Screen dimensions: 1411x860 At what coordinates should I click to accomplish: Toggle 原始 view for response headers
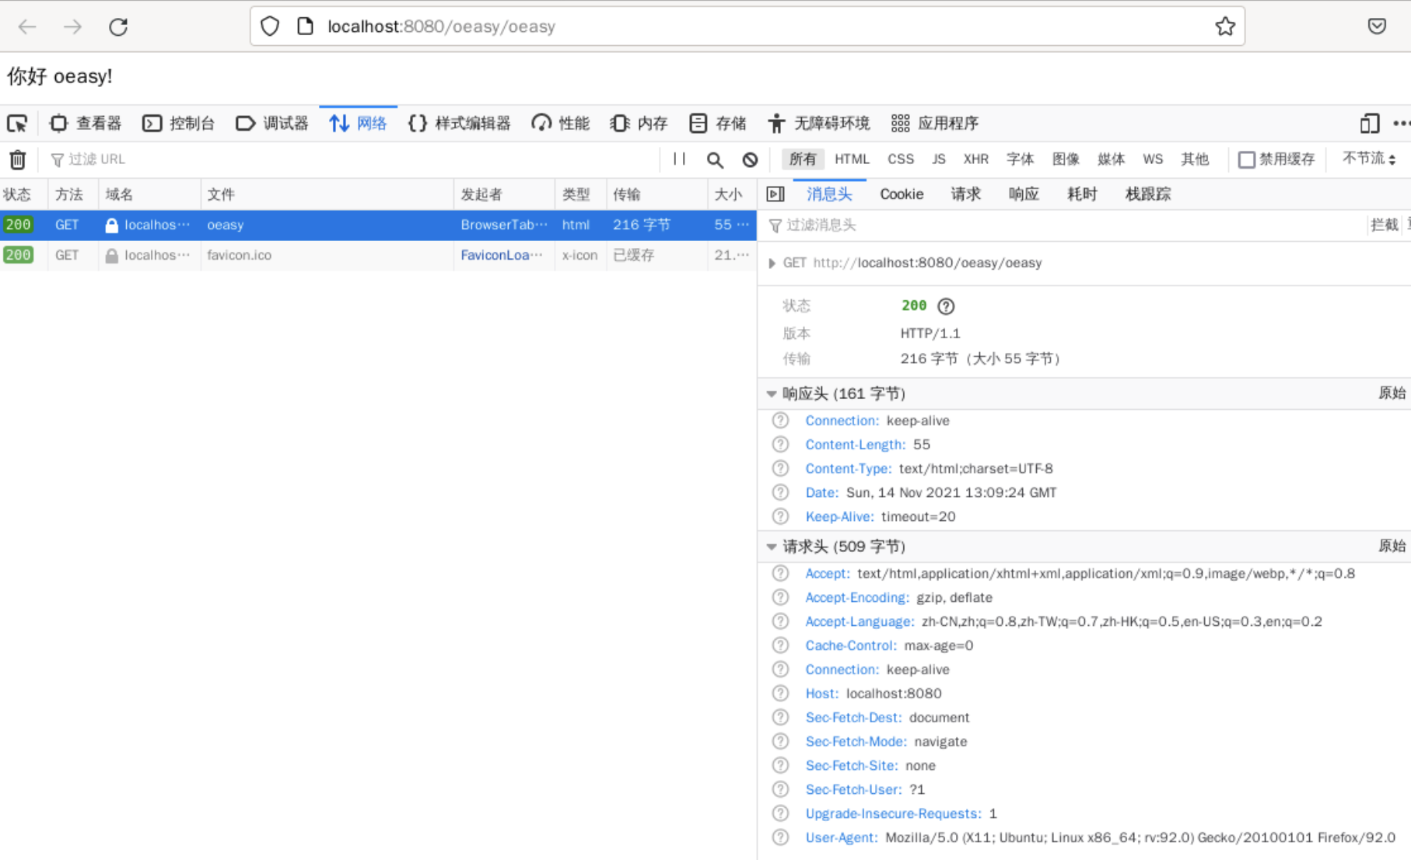pos(1392,393)
